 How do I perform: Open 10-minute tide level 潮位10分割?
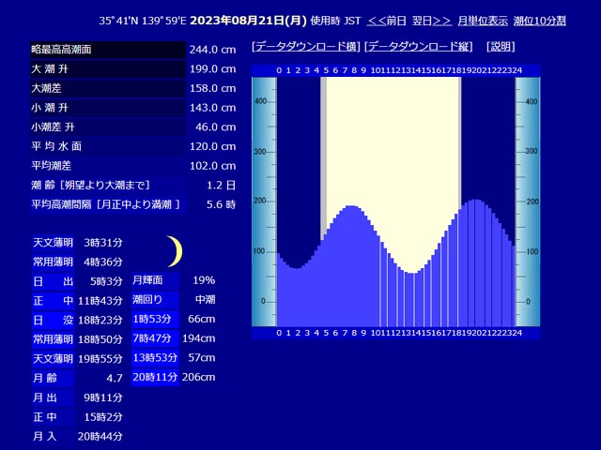[x=539, y=21]
